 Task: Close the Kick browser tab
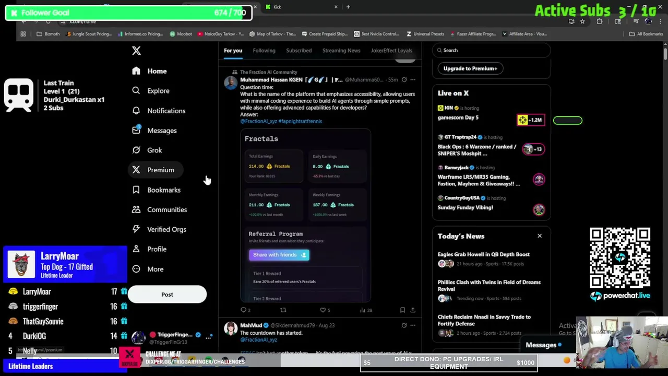pyautogui.click(x=336, y=7)
